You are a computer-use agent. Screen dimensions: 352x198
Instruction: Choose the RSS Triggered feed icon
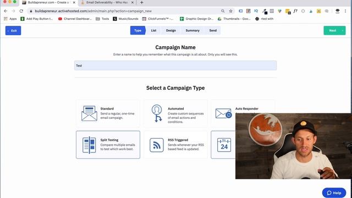[x=156, y=145]
